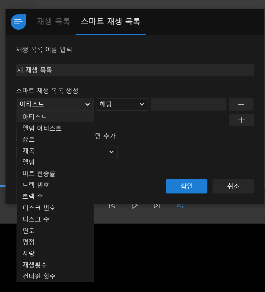This screenshot has height=292, width=265.
Task: Select 건너뛴 횟수 option
Action: [55, 276]
